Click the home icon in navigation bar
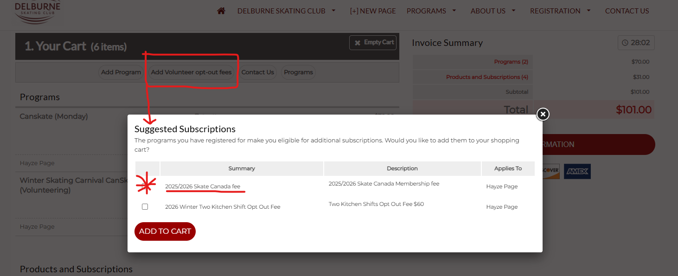 [221, 11]
